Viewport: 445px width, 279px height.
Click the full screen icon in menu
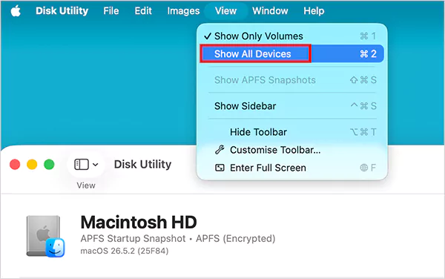click(x=220, y=168)
